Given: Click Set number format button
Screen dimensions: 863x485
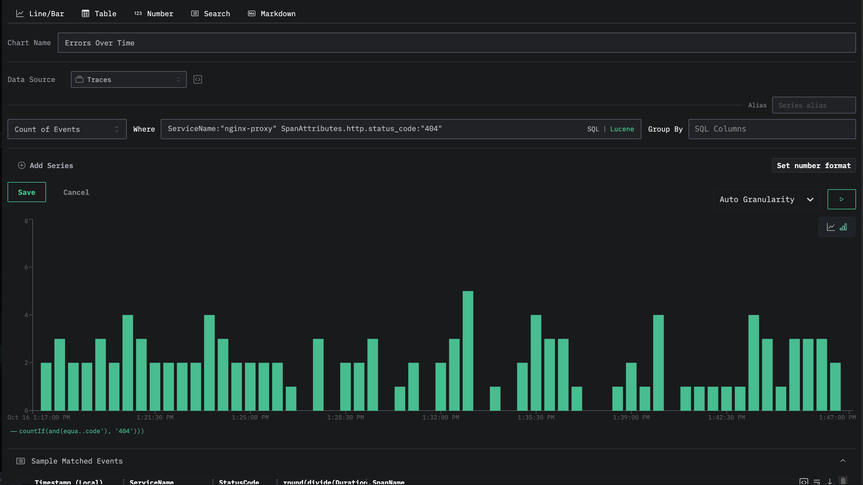Looking at the screenshot, I should pyautogui.click(x=813, y=166).
